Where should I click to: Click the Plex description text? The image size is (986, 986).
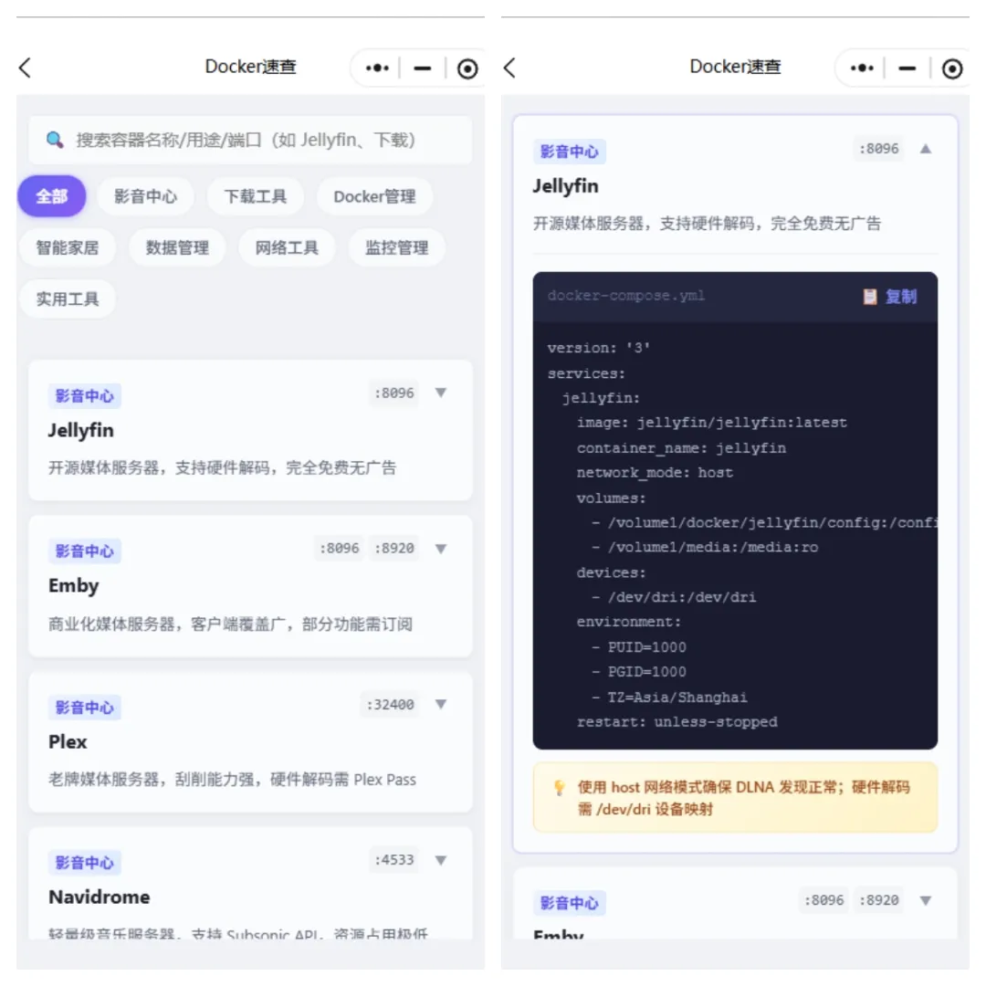click(232, 780)
